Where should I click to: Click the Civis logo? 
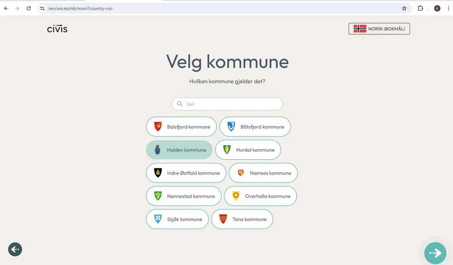57,29
